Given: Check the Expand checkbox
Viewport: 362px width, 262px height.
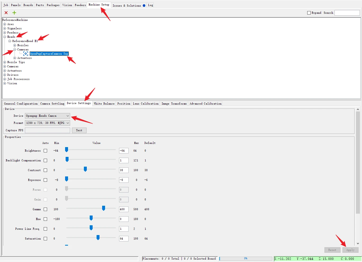Looking at the screenshot, I should [309, 13].
